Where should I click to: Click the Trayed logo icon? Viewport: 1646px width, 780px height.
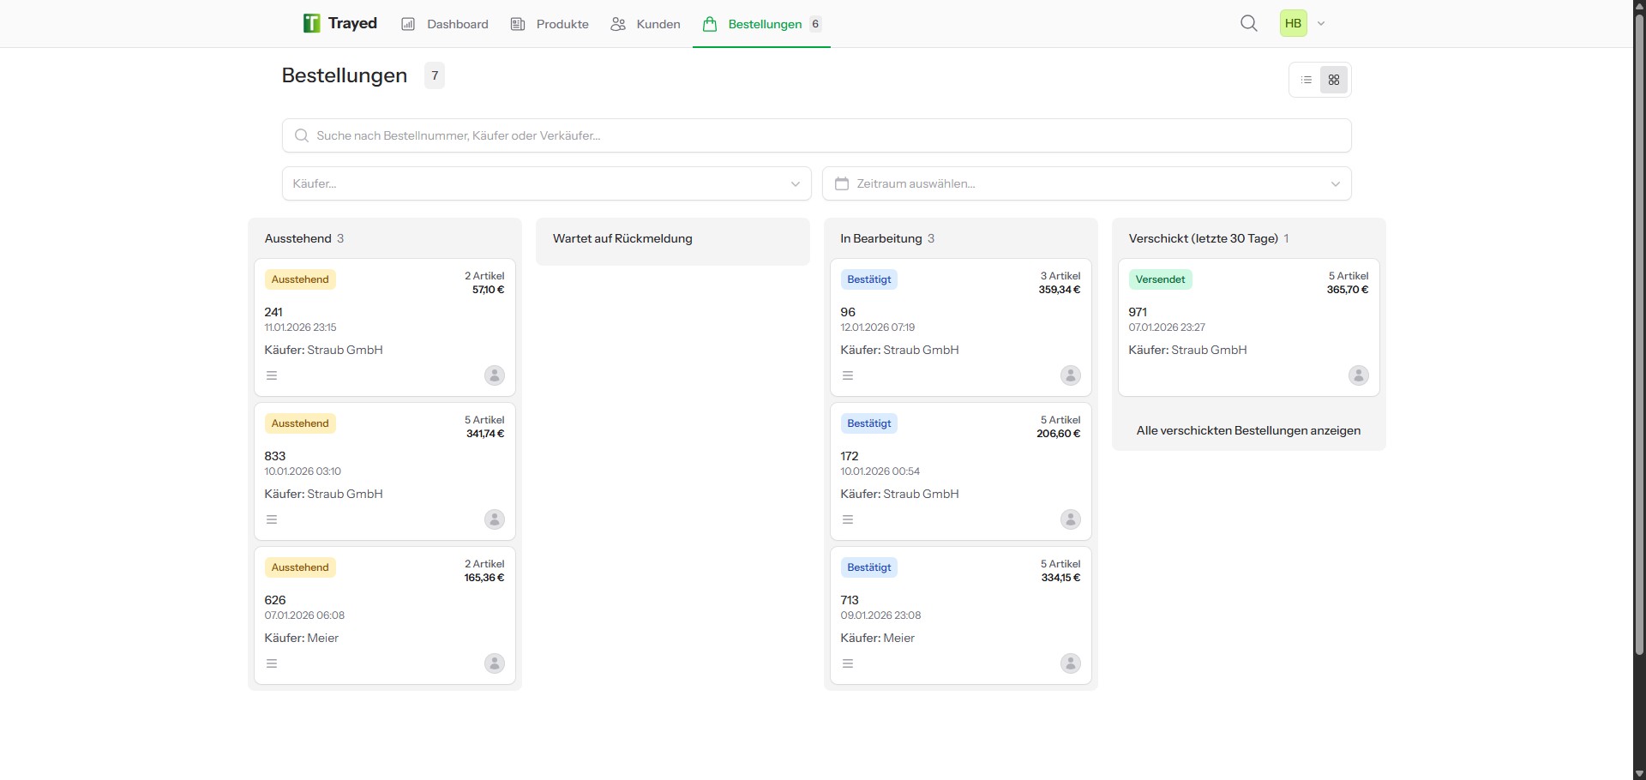pyautogui.click(x=311, y=23)
